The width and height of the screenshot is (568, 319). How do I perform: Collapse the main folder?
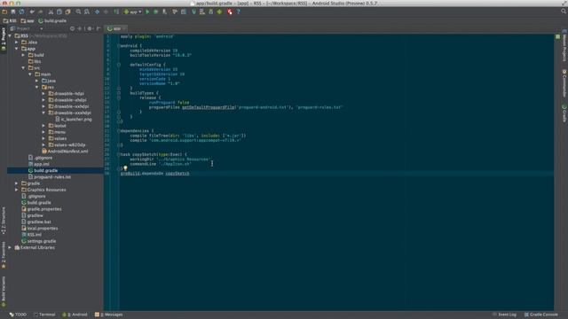[x=30, y=74]
